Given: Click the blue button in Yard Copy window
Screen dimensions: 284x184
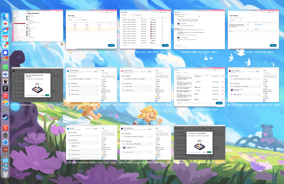Looking at the screenshot, I should click(x=111, y=45).
